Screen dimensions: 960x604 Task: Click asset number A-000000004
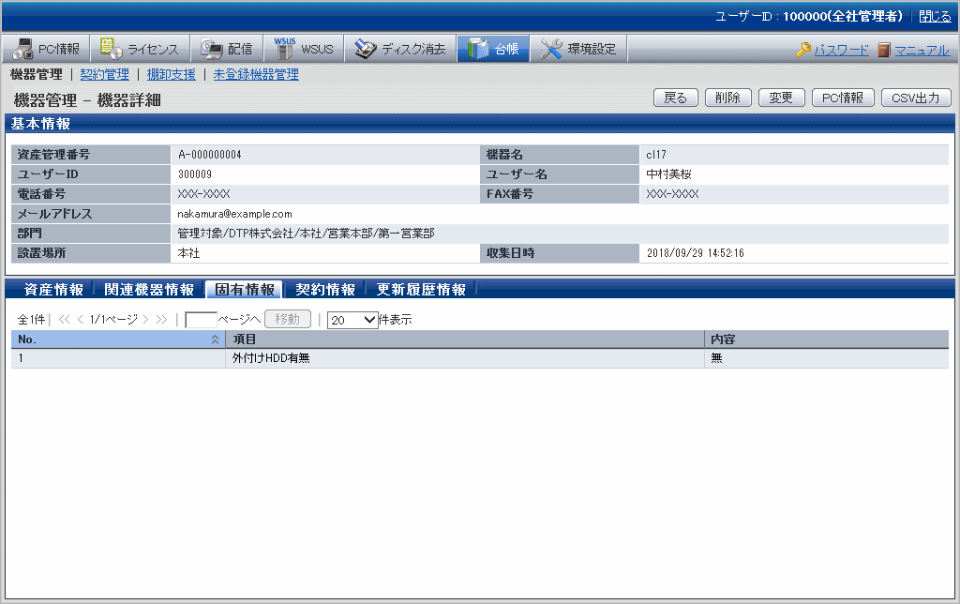[209, 155]
